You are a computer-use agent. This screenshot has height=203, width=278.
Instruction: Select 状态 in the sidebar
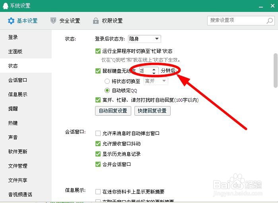[x=26, y=66]
